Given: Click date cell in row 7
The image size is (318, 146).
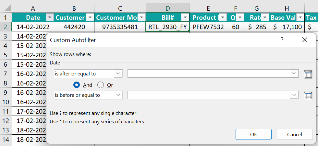Looking at the screenshot, I should click(29, 74).
